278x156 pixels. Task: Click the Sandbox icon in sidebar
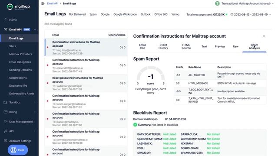point(6,102)
